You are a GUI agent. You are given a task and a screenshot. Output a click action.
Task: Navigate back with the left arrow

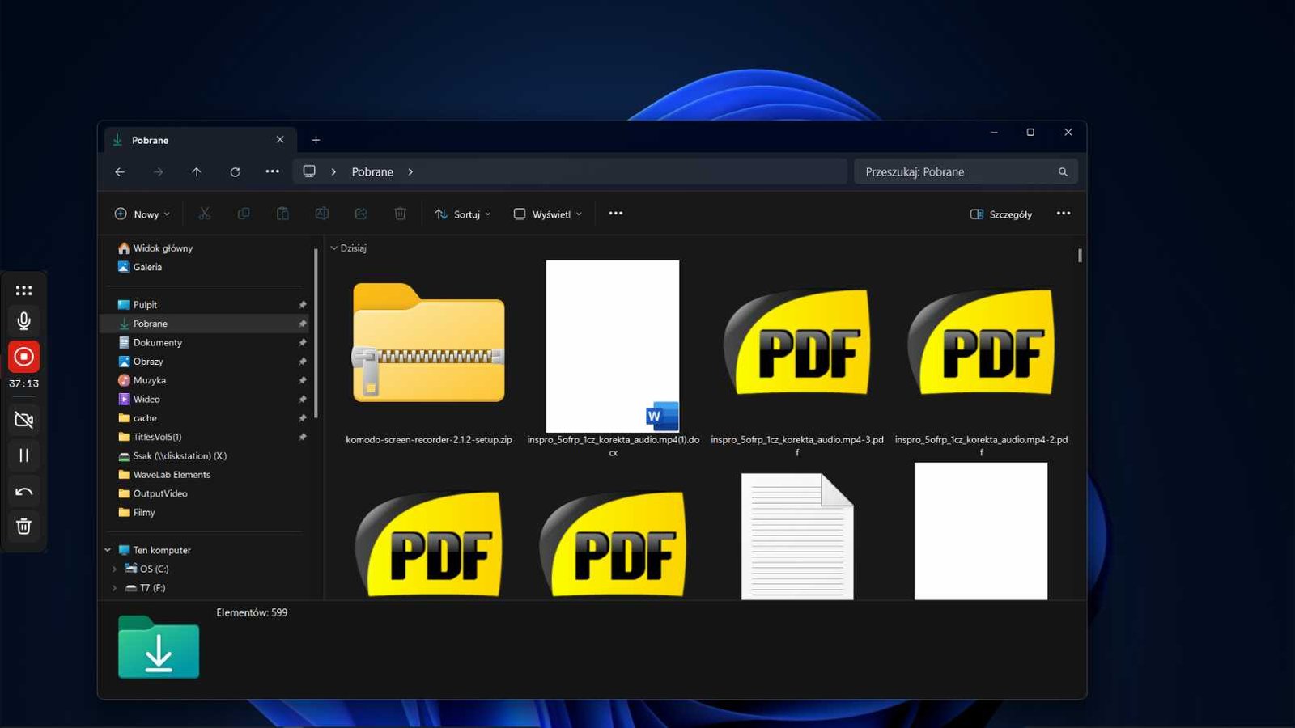tap(120, 171)
